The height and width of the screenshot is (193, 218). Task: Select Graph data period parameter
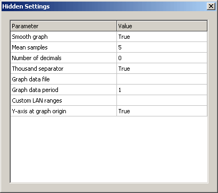click(x=63, y=90)
